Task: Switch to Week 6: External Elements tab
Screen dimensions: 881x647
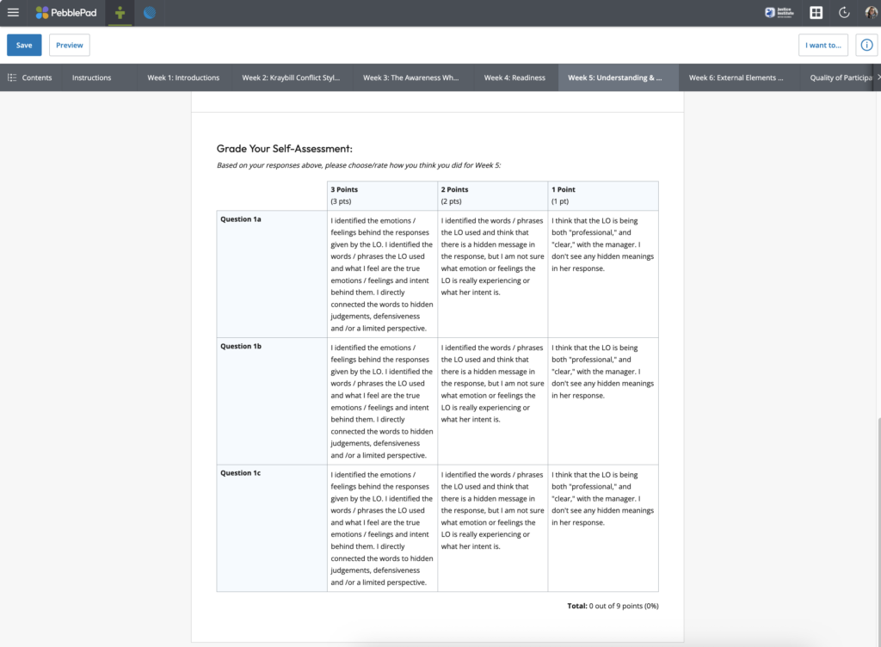Action: 736,77
